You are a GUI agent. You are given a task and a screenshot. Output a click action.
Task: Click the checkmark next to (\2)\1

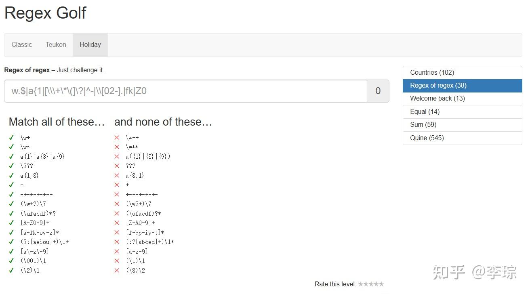point(11,270)
